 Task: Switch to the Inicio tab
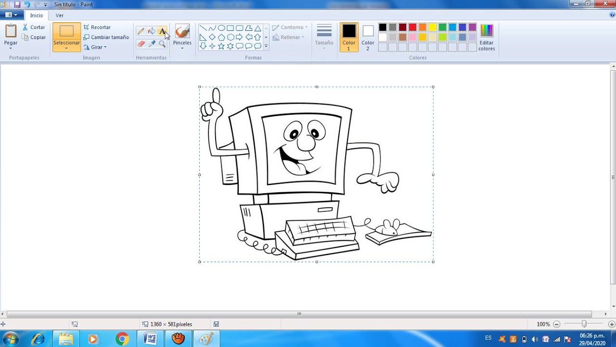[x=37, y=15]
